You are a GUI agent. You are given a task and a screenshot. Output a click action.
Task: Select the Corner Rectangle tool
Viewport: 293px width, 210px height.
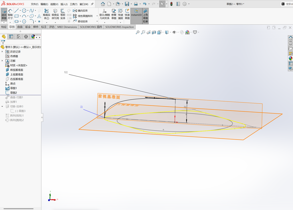16,16
